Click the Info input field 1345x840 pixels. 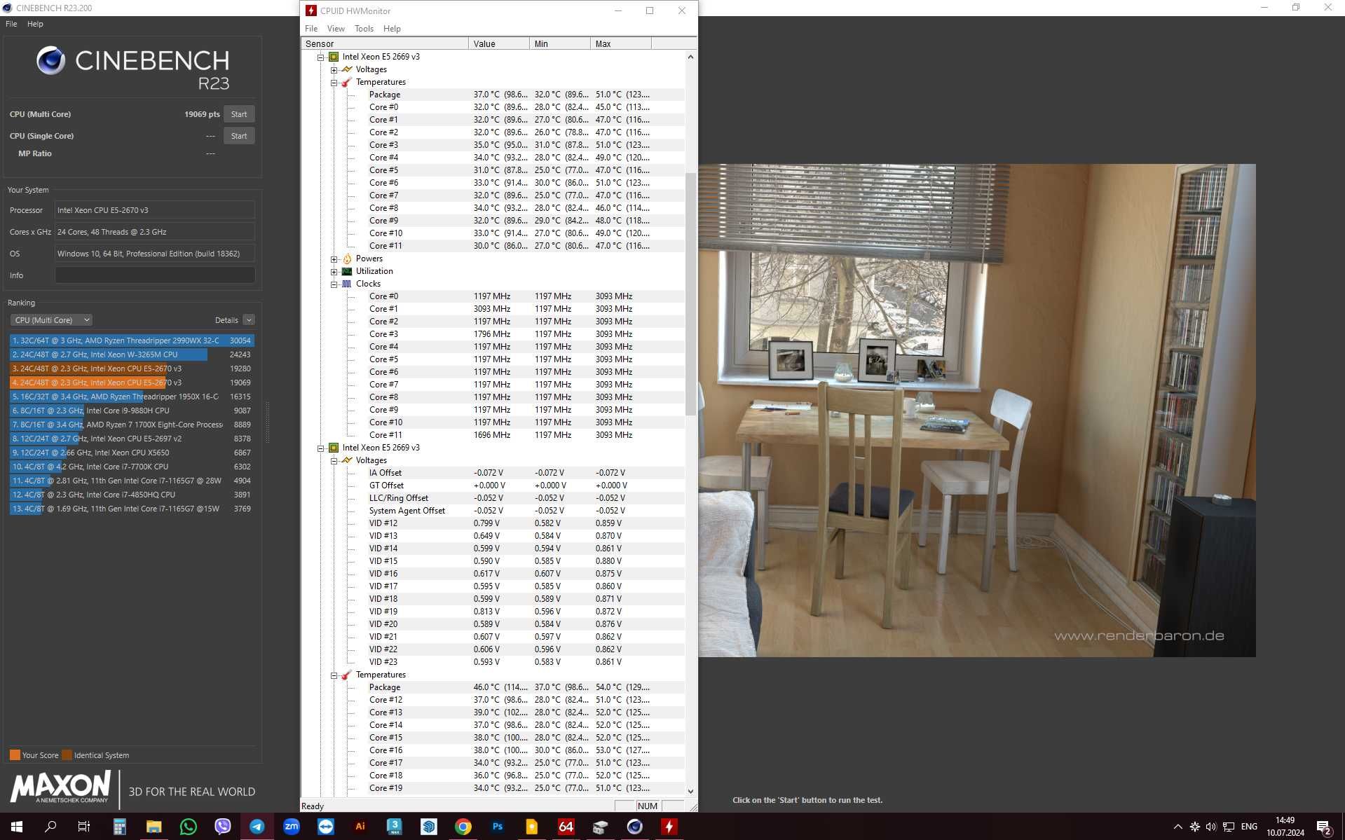pos(155,275)
